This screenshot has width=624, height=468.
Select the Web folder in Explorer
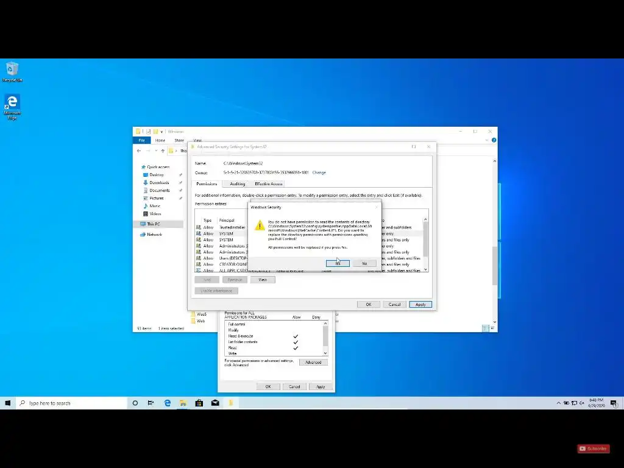pos(198,321)
